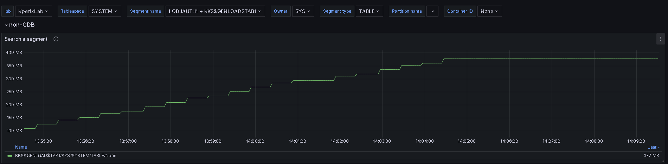Click the Name legend column header
This screenshot has width=668, height=164.
(21, 147)
